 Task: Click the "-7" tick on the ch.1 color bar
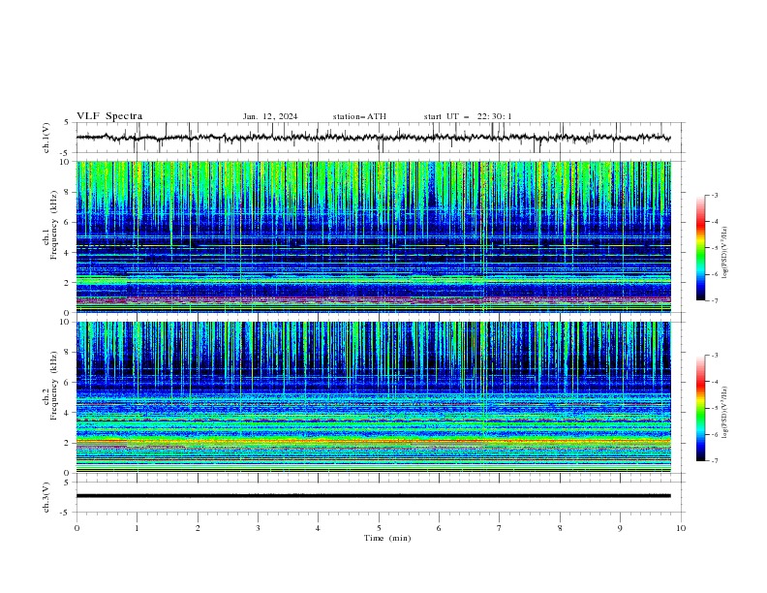715,300
